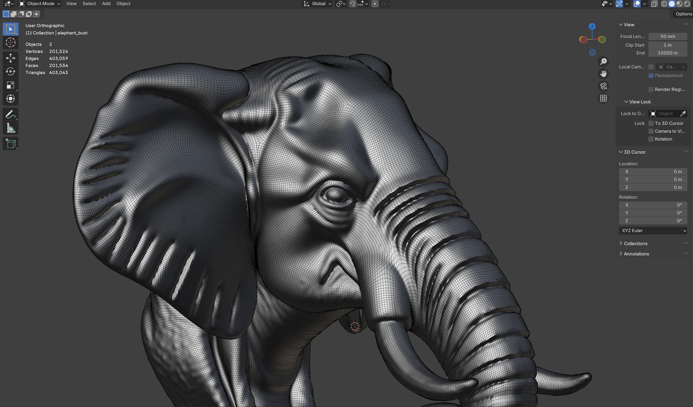
Task: Expand the Collections panel
Action: pyautogui.click(x=635, y=244)
